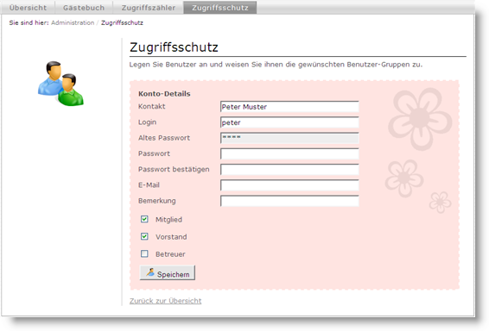Click the Bemerkung input field
489x331 pixels.
[289, 201]
